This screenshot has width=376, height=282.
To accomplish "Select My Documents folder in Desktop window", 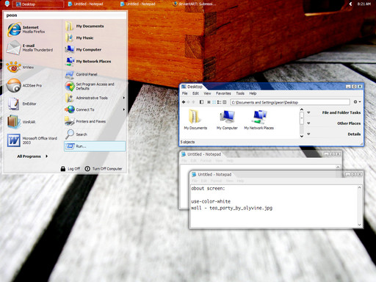I will point(195,120).
